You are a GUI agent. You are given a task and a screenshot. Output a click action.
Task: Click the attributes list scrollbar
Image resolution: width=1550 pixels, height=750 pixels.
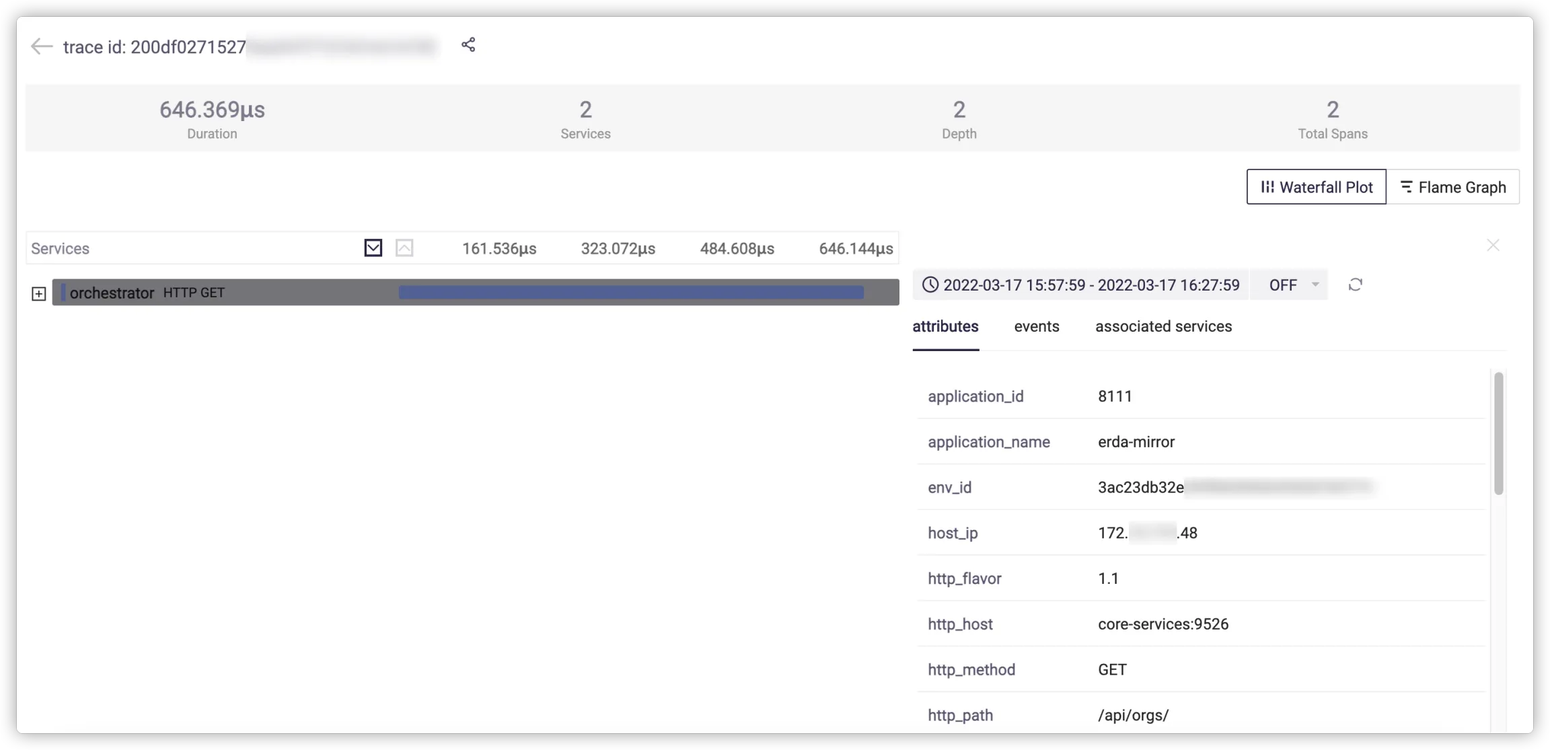click(1498, 434)
